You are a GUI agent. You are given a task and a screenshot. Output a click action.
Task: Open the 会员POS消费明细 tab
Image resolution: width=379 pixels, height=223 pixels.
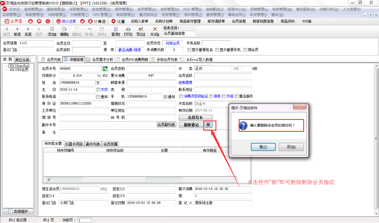click(132, 60)
